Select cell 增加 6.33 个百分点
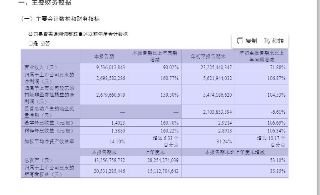Image resolution: width=320 pixels, height=195 pixels. [166, 141]
